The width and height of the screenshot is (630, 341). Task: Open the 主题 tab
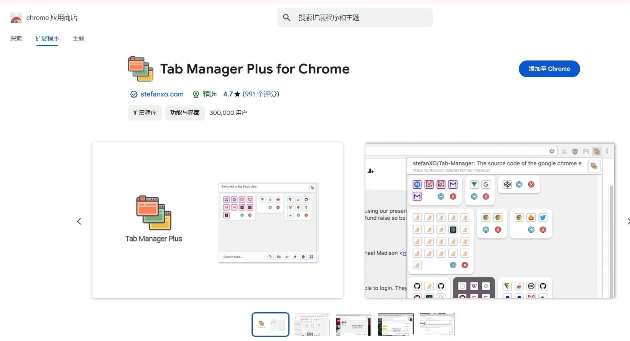click(78, 39)
